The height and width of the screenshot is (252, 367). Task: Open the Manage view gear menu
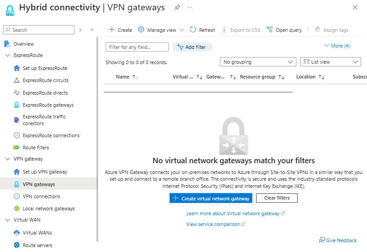141,30
